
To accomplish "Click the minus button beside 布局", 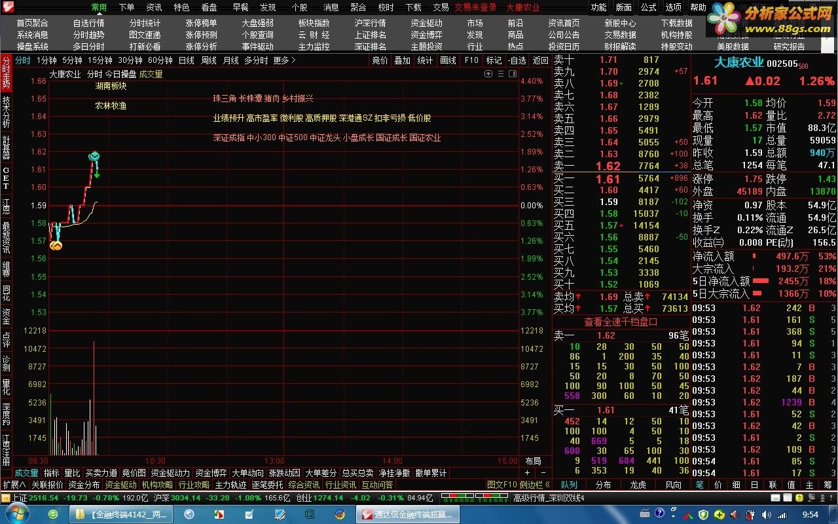I will [x=543, y=473].
